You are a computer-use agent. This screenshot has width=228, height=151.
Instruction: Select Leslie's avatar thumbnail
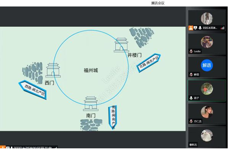click(207, 42)
